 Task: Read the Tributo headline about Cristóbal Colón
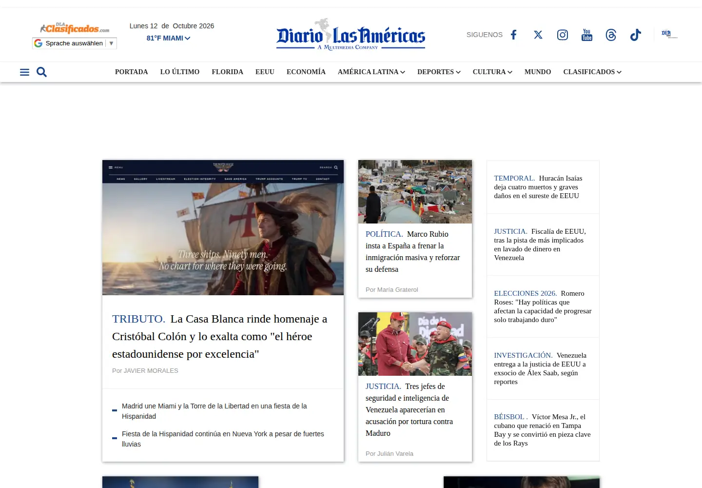[x=220, y=336]
